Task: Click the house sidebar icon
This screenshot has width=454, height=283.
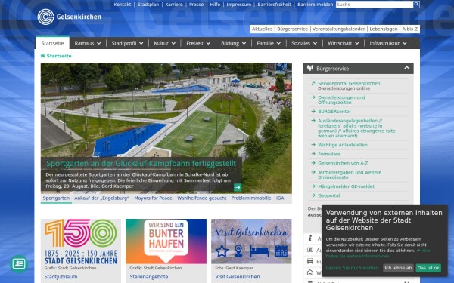Action: click(310, 272)
